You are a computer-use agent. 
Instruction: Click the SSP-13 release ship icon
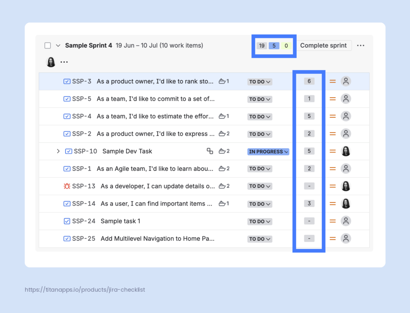[222, 186]
